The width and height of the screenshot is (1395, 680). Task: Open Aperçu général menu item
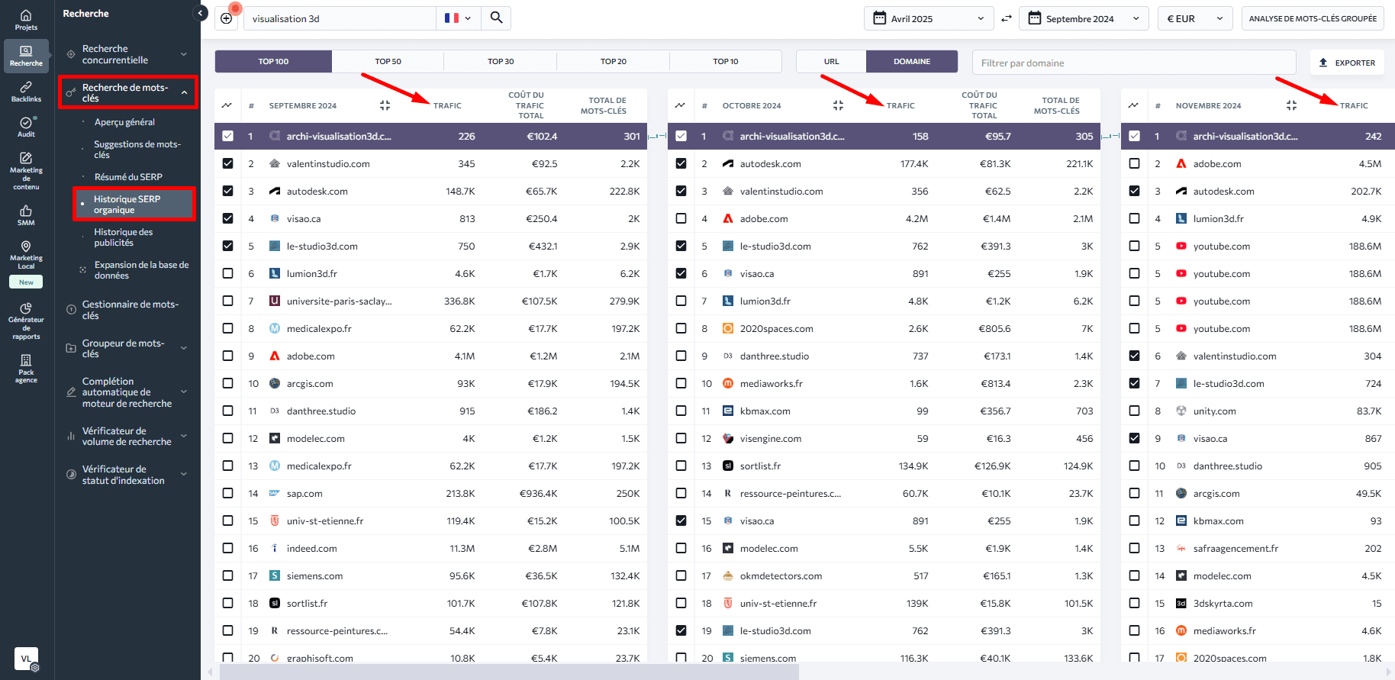(x=124, y=122)
